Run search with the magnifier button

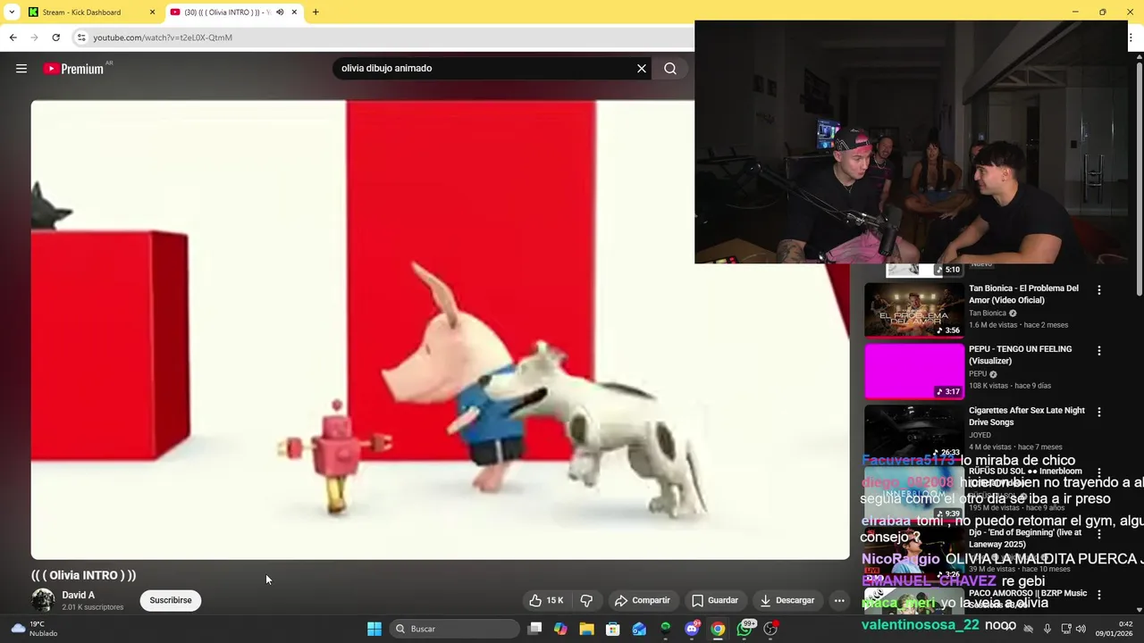point(670,68)
